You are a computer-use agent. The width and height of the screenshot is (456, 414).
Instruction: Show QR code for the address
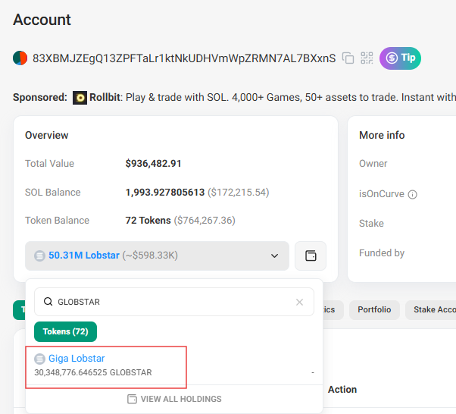click(367, 58)
